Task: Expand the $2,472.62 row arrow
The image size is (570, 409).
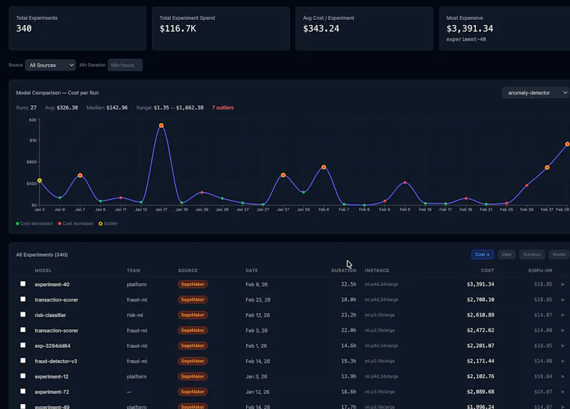Action: click(563, 331)
